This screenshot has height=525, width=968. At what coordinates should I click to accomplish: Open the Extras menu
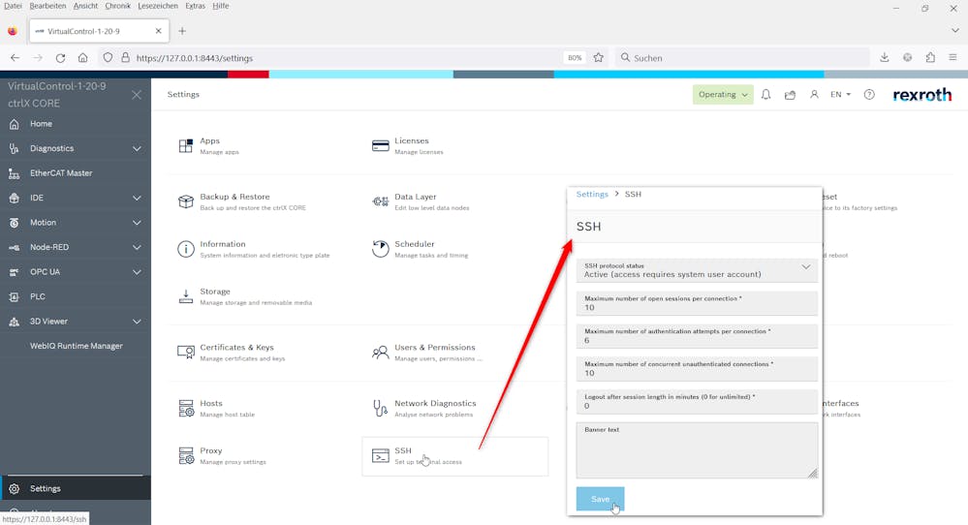click(x=195, y=6)
